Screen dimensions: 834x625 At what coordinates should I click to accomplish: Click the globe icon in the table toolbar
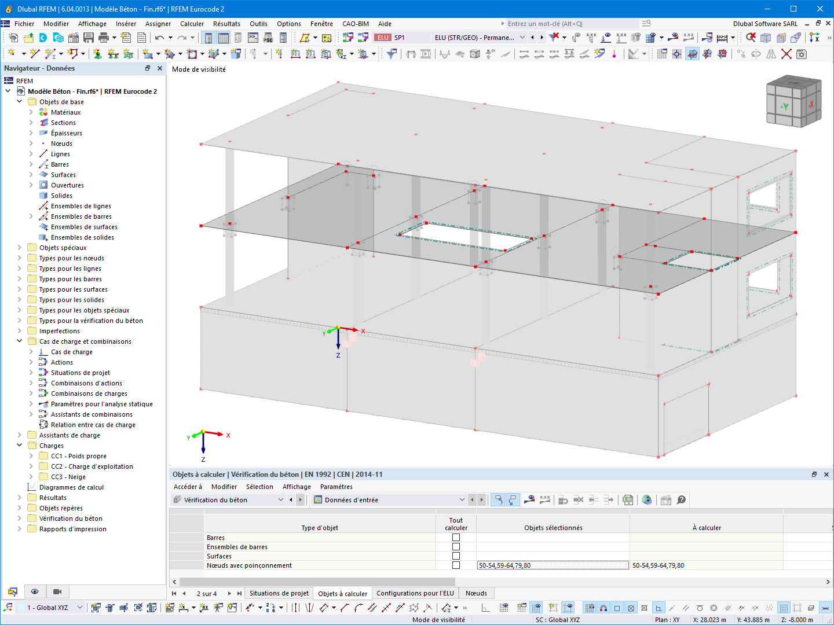[x=647, y=500]
